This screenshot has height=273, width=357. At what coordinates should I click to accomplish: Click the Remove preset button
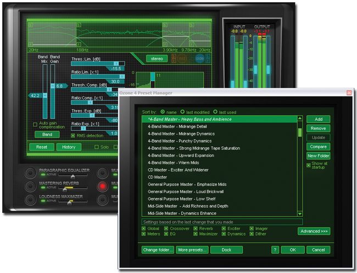(319, 128)
